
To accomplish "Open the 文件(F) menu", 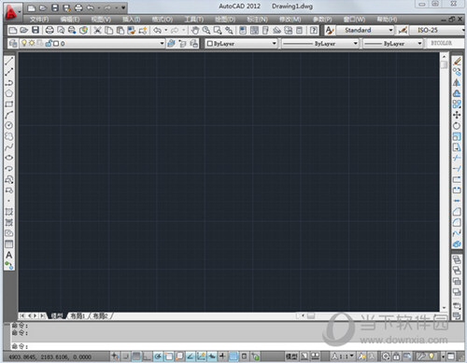I will [x=39, y=20].
